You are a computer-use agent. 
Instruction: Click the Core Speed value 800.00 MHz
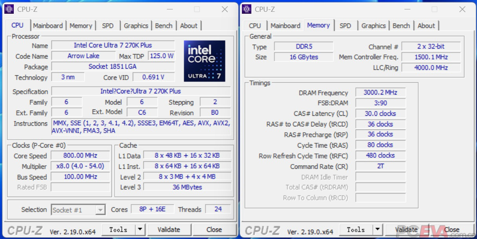point(80,155)
